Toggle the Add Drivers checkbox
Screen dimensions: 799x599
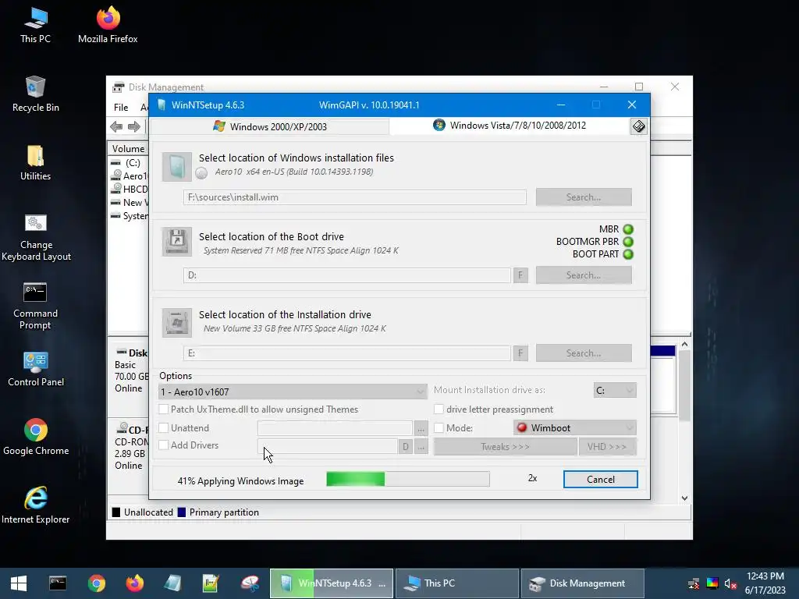(x=164, y=445)
